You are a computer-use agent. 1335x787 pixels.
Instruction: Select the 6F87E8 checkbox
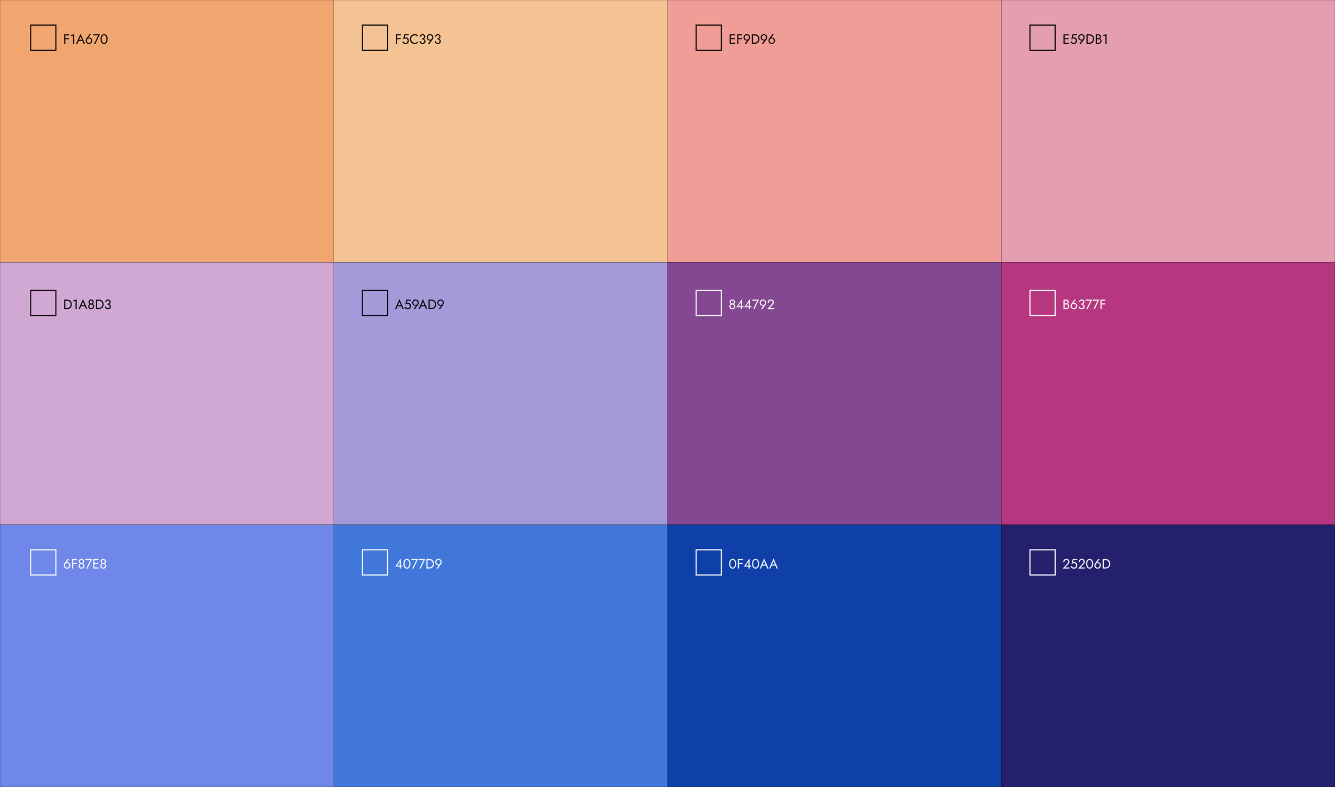coord(43,563)
